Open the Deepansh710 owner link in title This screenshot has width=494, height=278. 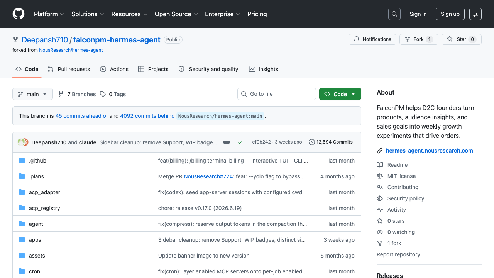(45, 40)
